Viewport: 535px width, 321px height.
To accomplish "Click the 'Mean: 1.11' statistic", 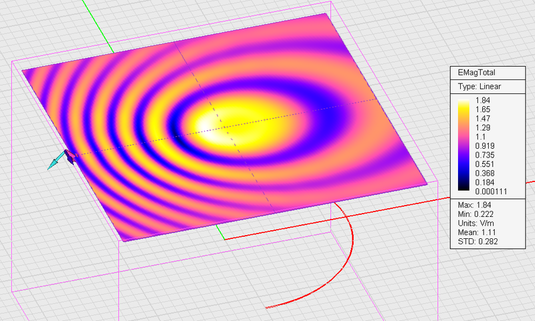I will pos(477,232).
